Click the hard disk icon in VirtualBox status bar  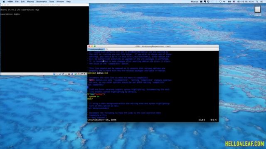54,74
